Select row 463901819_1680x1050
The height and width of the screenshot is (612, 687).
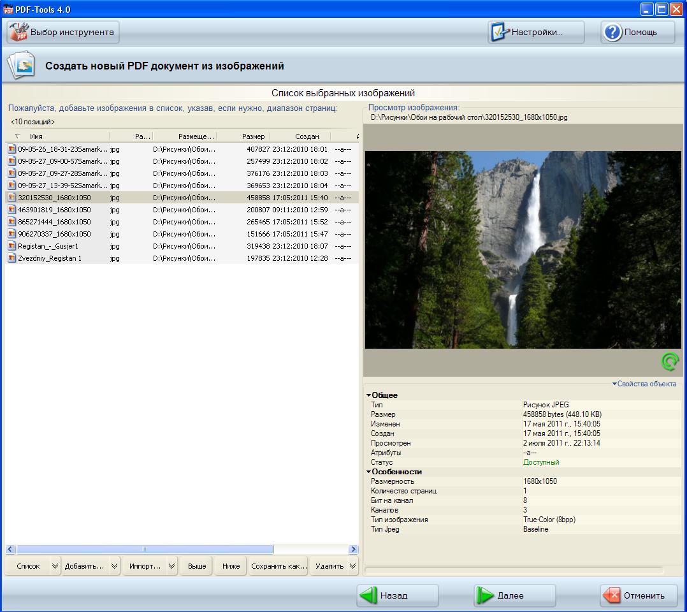point(182,210)
